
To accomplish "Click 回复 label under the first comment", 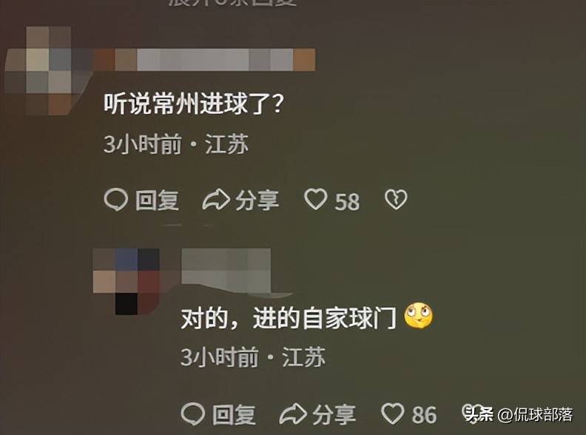I will click(157, 200).
